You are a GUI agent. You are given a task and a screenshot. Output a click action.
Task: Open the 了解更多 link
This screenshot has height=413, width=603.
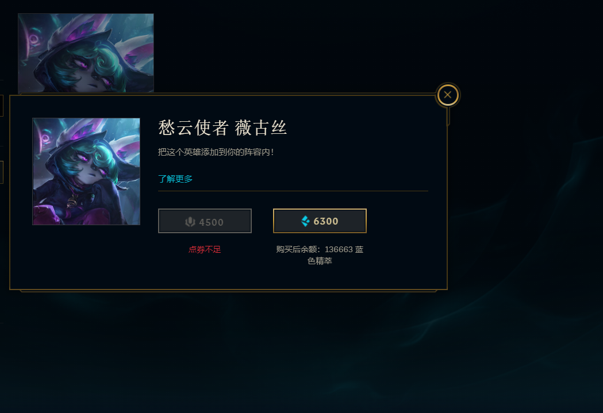click(x=175, y=179)
